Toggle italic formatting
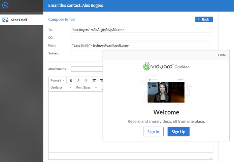 click(x=78, y=80)
